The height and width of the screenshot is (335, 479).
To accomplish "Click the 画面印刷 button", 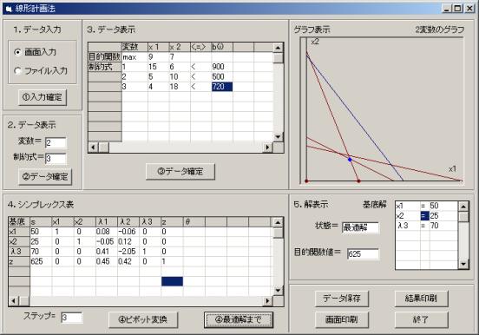I will pyautogui.click(x=342, y=319).
